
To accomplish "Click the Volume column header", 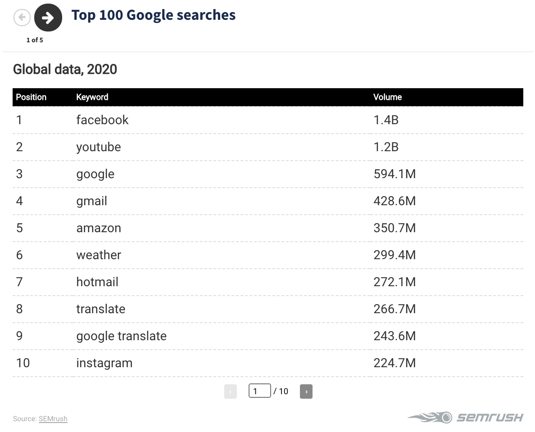I will 387,97.
